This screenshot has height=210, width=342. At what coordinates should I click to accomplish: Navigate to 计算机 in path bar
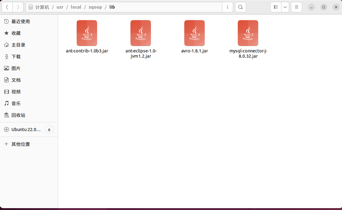pos(42,7)
